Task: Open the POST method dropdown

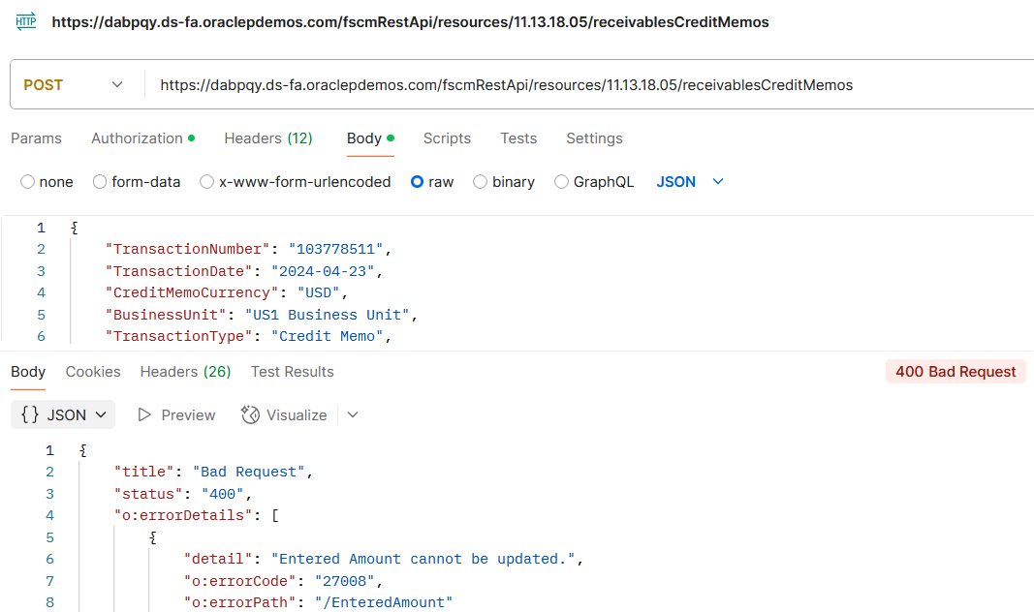Action: pyautogui.click(x=76, y=84)
